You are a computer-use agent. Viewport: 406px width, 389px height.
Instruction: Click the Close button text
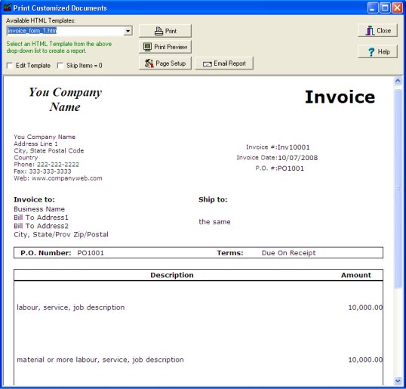pos(383,30)
